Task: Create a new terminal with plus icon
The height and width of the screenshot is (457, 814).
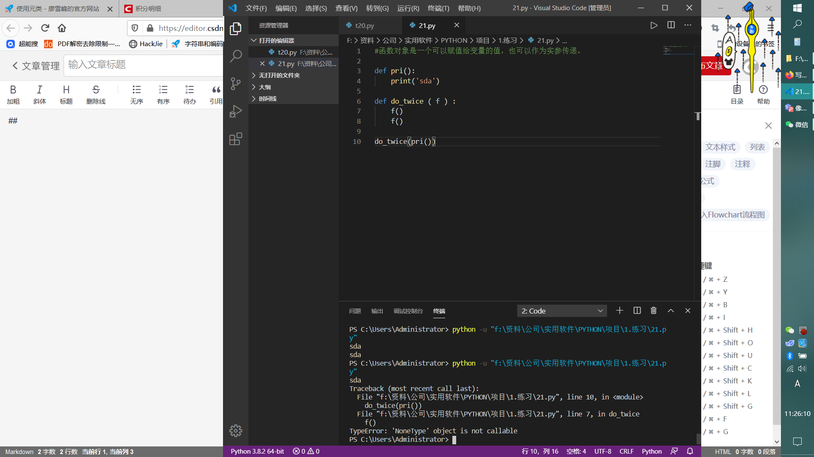Action: (x=619, y=311)
